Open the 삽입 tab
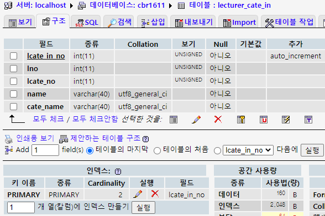325x216 pixels. (x=153, y=22)
